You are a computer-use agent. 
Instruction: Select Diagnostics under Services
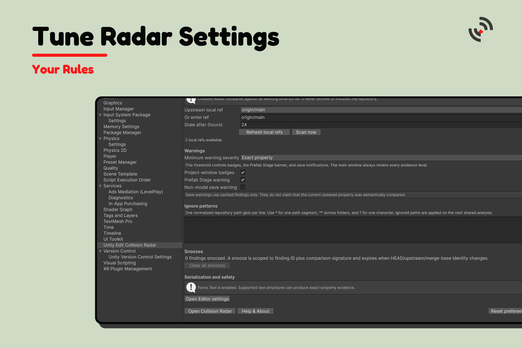point(120,197)
